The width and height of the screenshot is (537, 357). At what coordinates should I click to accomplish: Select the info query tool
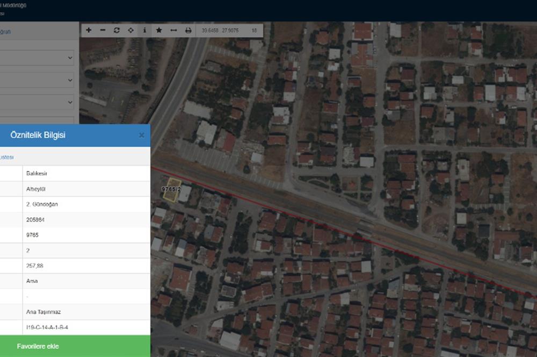coord(144,31)
